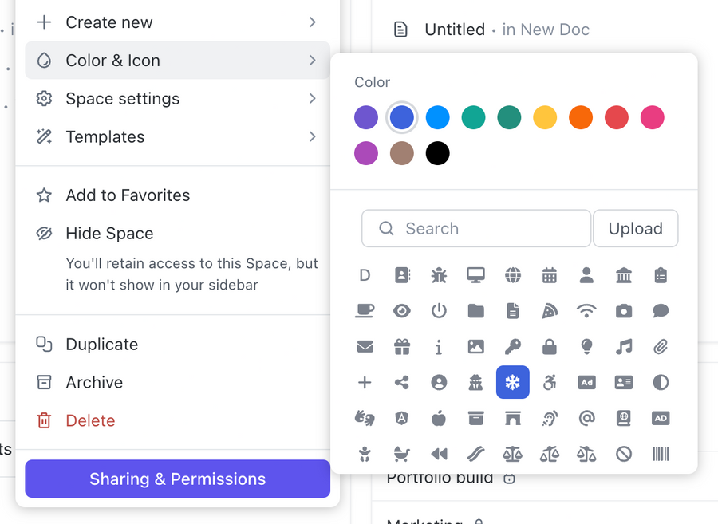Choose the key icon from the icon grid
The height and width of the screenshot is (524, 718).
pos(512,346)
